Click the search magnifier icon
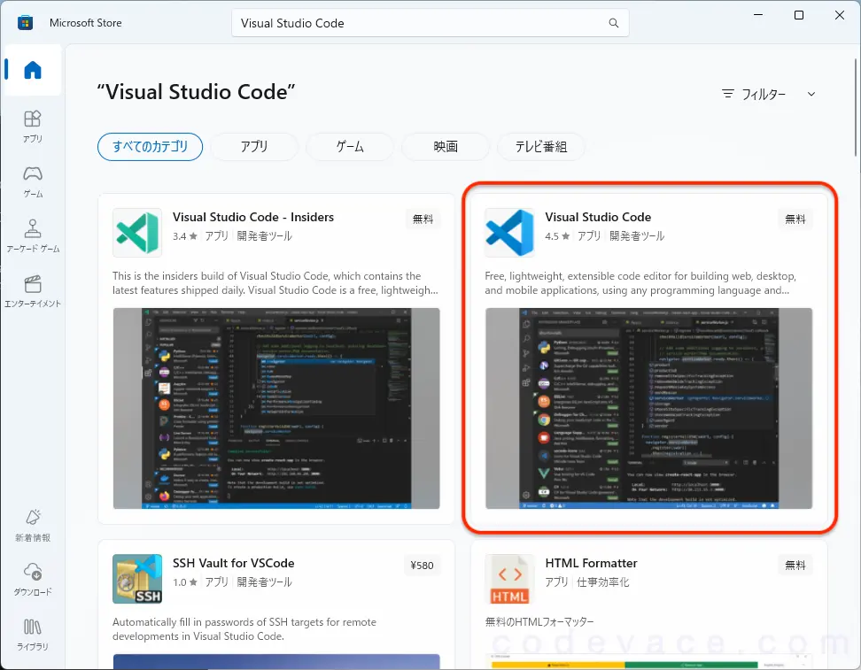The image size is (861, 670). point(613,23)
